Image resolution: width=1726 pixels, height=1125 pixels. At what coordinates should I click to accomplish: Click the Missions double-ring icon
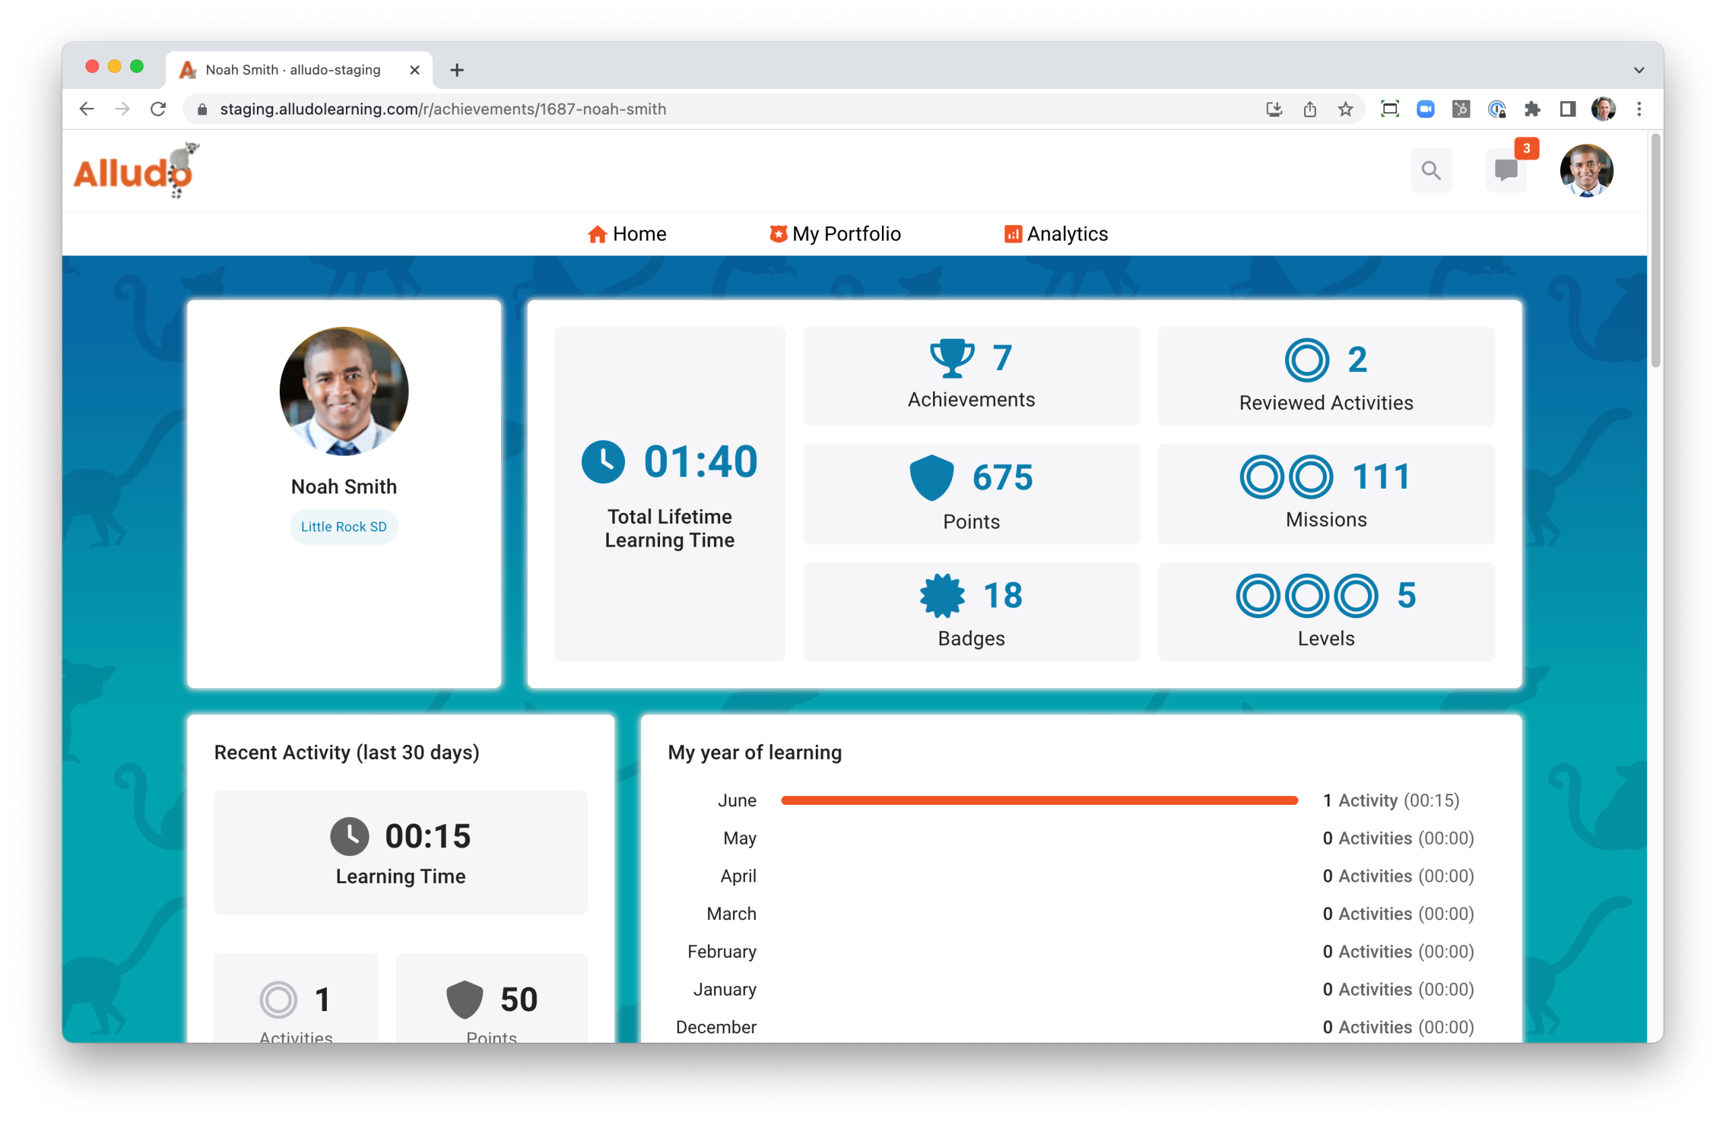pos(1286,477)
